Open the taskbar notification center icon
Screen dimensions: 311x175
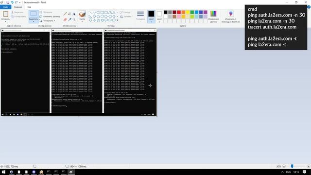coord(305,172)
